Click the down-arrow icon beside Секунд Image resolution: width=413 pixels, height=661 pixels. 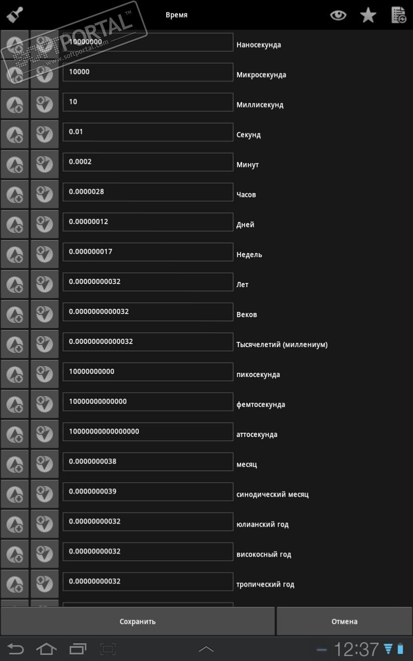pos(44,135)
